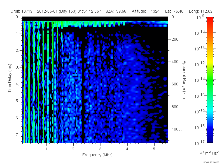Click the "4." tick on Time Delay axis
The width and height of the screenshot is (224, 168).
click(x=17, y=84)
